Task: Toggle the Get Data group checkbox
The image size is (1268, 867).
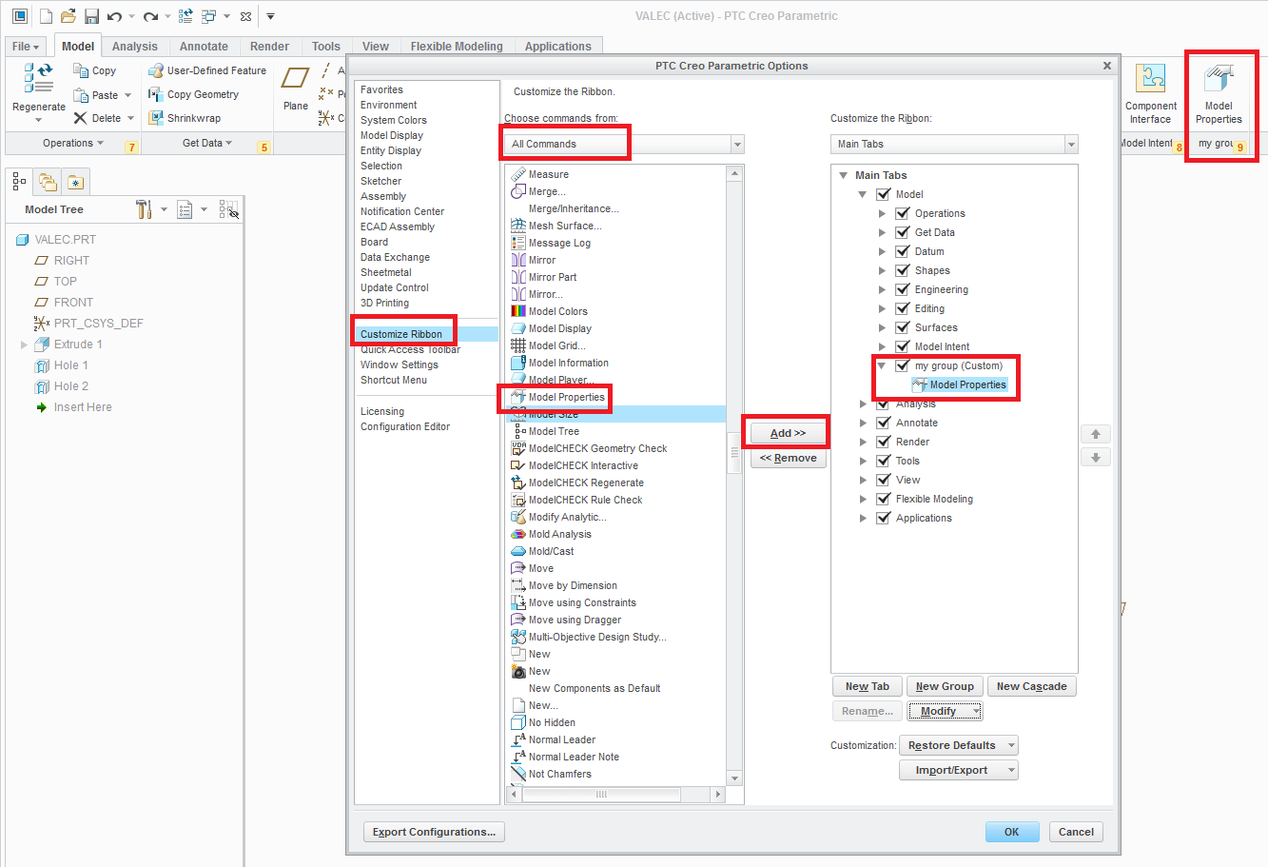Action: pos(903,232)
